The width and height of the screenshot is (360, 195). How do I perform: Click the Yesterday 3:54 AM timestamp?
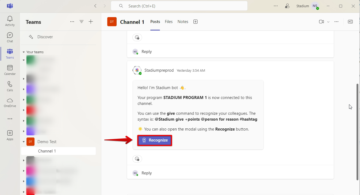point(191,71)
